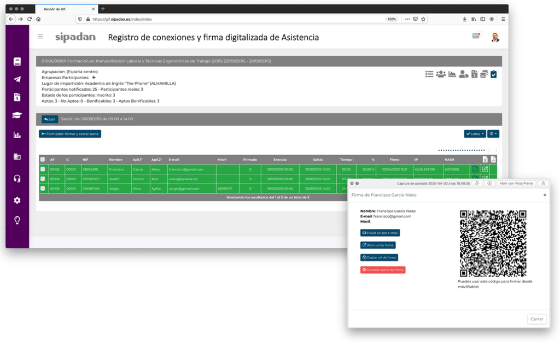Image resolution: width=560 pixels, height=342 pixels.
Task: Open the clipboard check attendance icon
Action: tap(494, 74)
